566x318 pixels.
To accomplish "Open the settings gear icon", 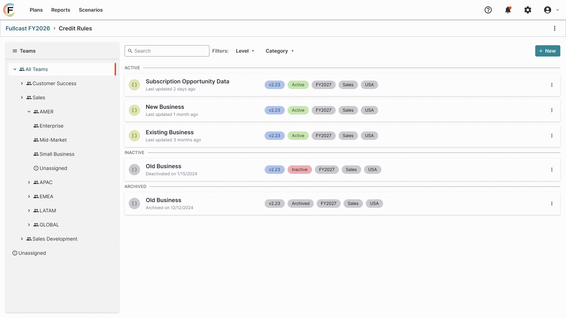I will [x=528, y=10].
